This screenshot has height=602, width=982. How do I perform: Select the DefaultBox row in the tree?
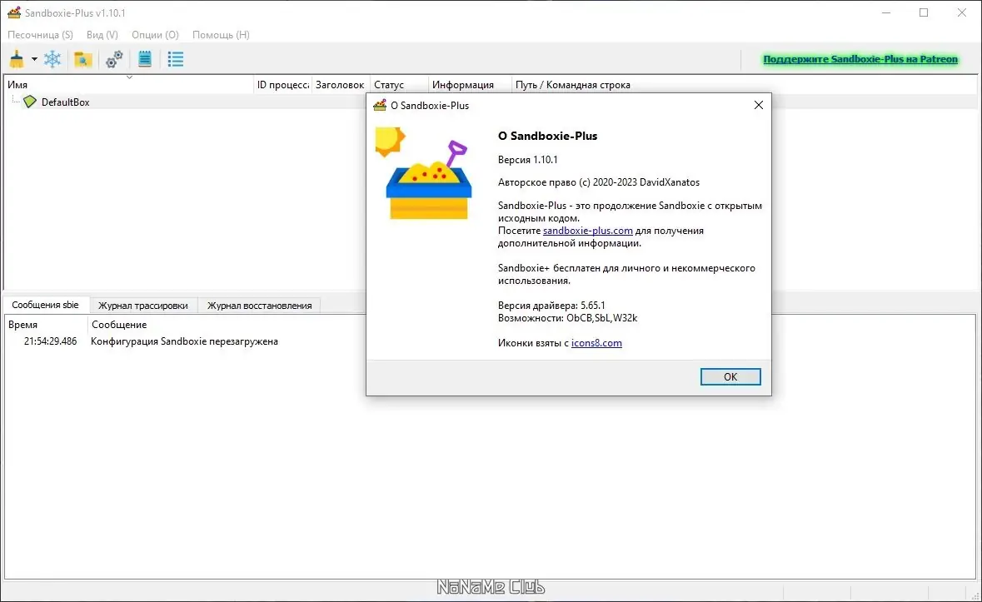point(491,102)
